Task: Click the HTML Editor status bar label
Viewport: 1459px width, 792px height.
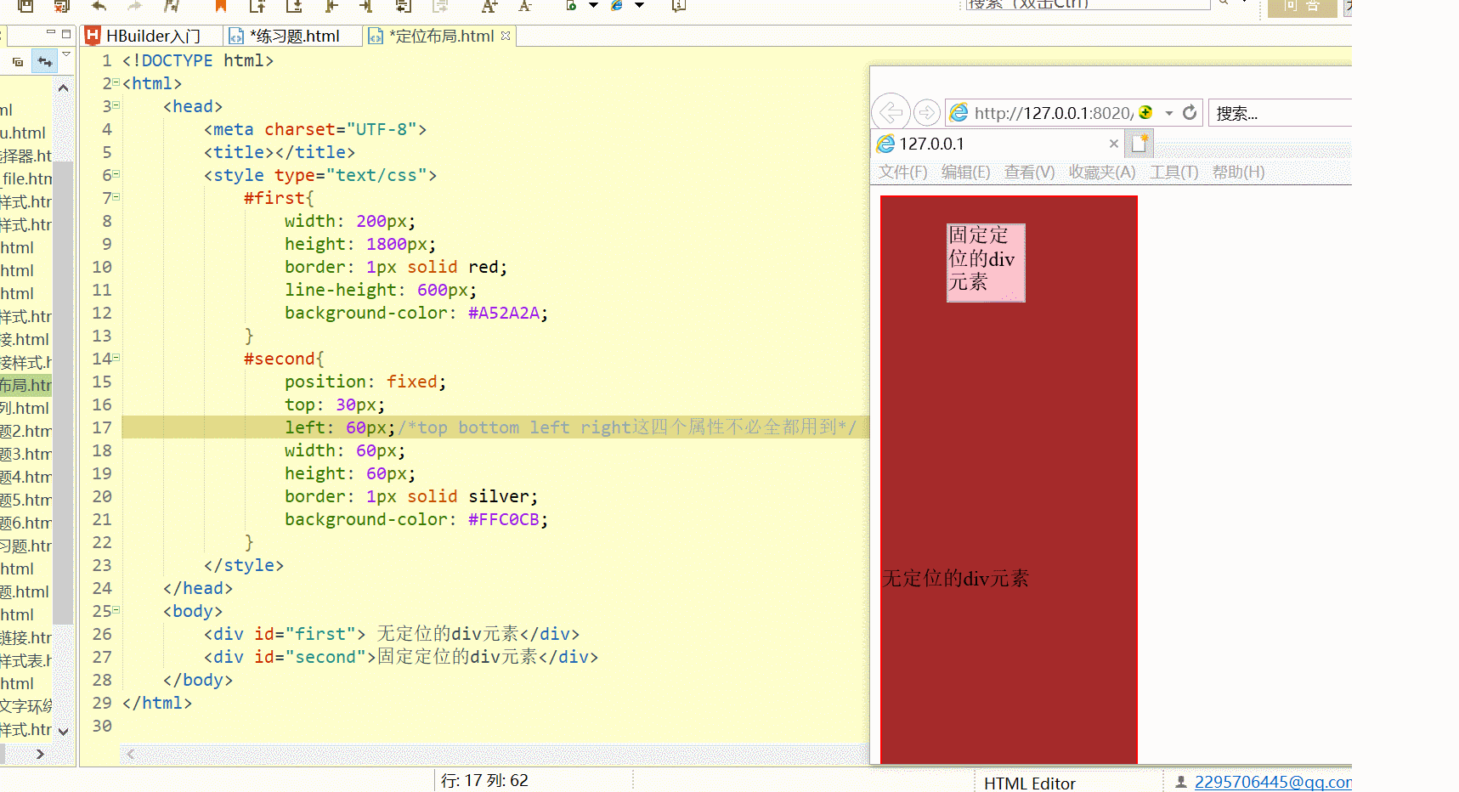Action: coord(1029,784)
